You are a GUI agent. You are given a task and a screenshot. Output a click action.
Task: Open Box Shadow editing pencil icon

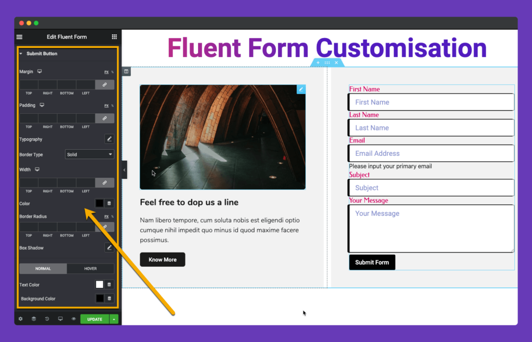click(x=109, y=247)
